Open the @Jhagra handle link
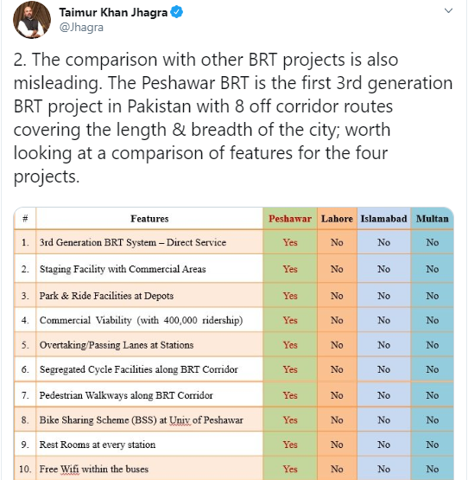The image size is (468, 480). (81, 28)
